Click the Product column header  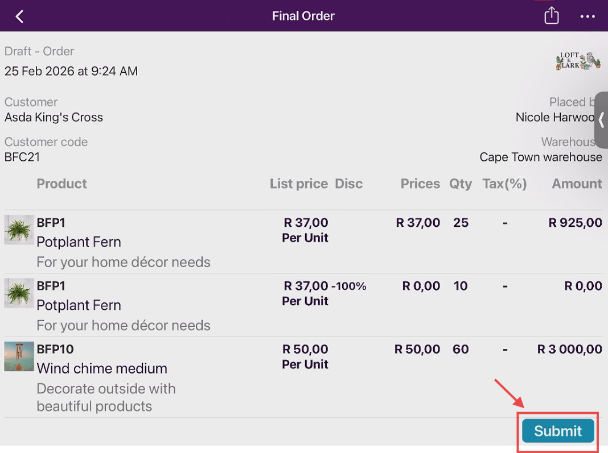[61, 184]
